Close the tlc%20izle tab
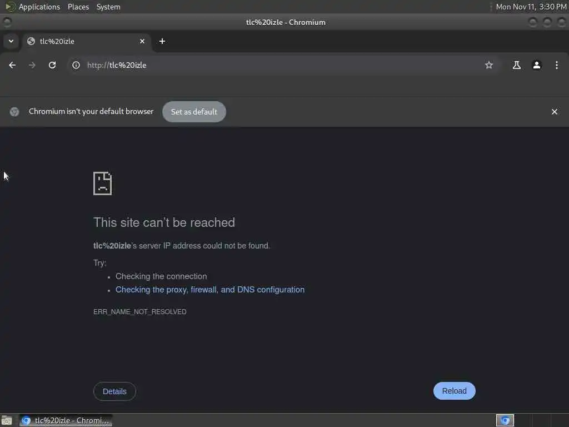The height and width of the screenshot is (427, 569). click(x=142, y=41)
